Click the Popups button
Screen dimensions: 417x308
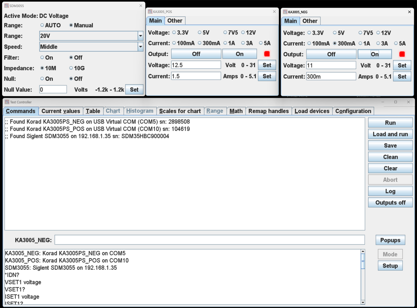390,240
